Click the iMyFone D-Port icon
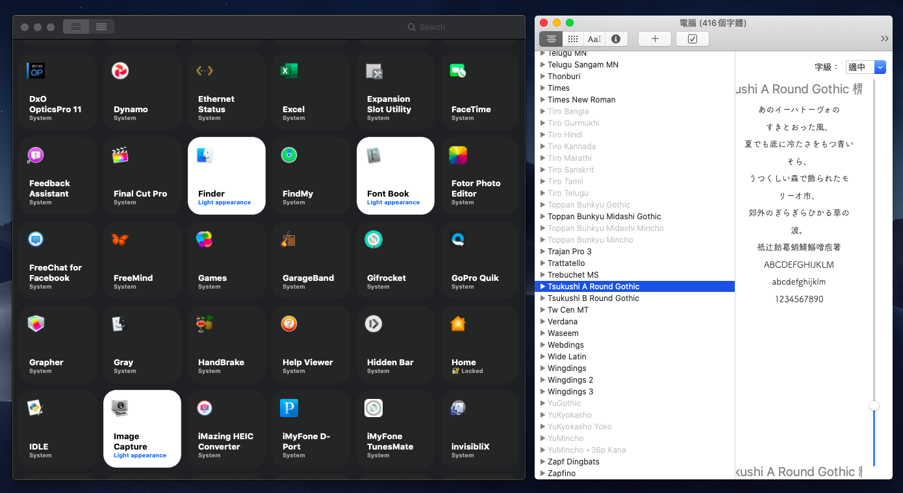 coord(289,407)
